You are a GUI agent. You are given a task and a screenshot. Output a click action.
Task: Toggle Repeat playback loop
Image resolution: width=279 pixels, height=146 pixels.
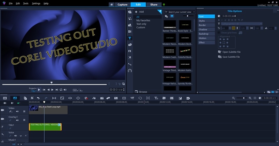61,90
